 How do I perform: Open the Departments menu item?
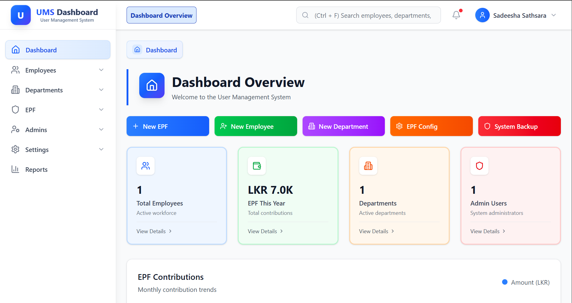coord(58,90)
